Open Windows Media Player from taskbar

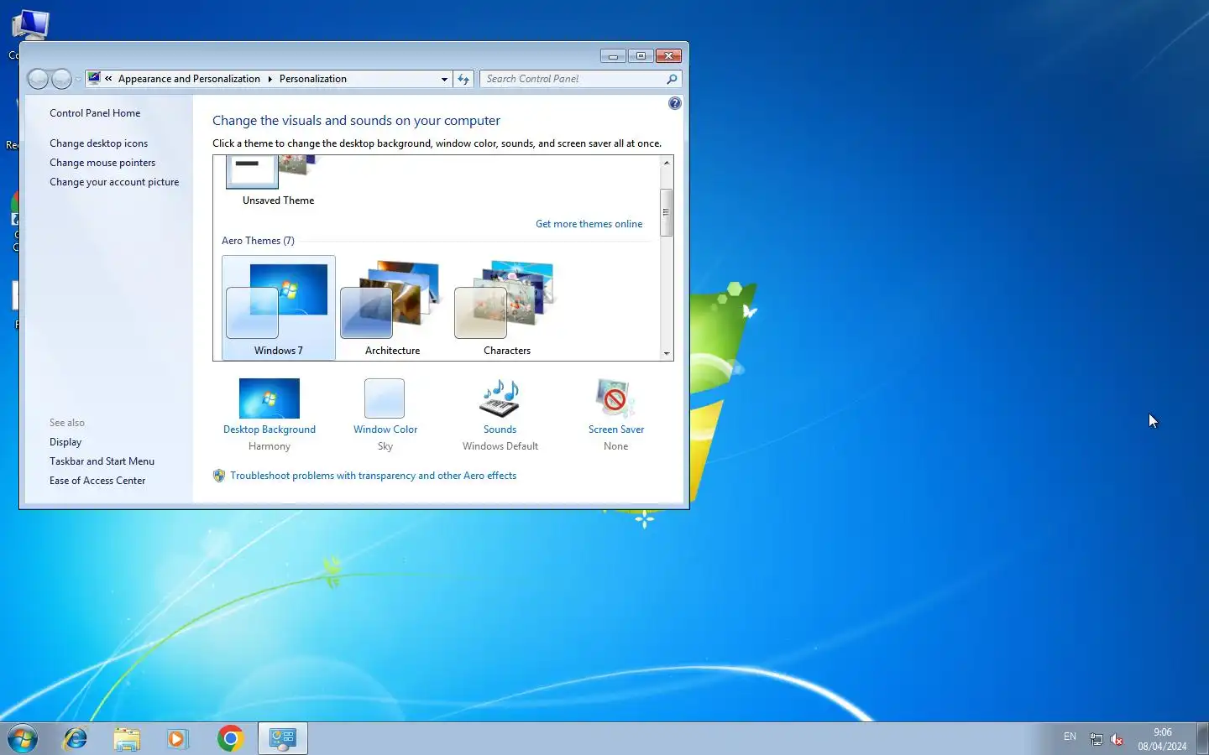point(177,738)
